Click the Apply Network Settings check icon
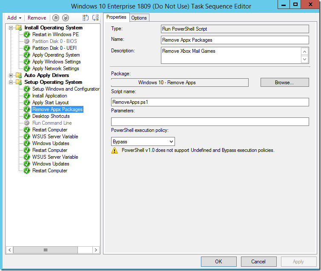Viewport: 321px width, 271px height. [27, 68]
